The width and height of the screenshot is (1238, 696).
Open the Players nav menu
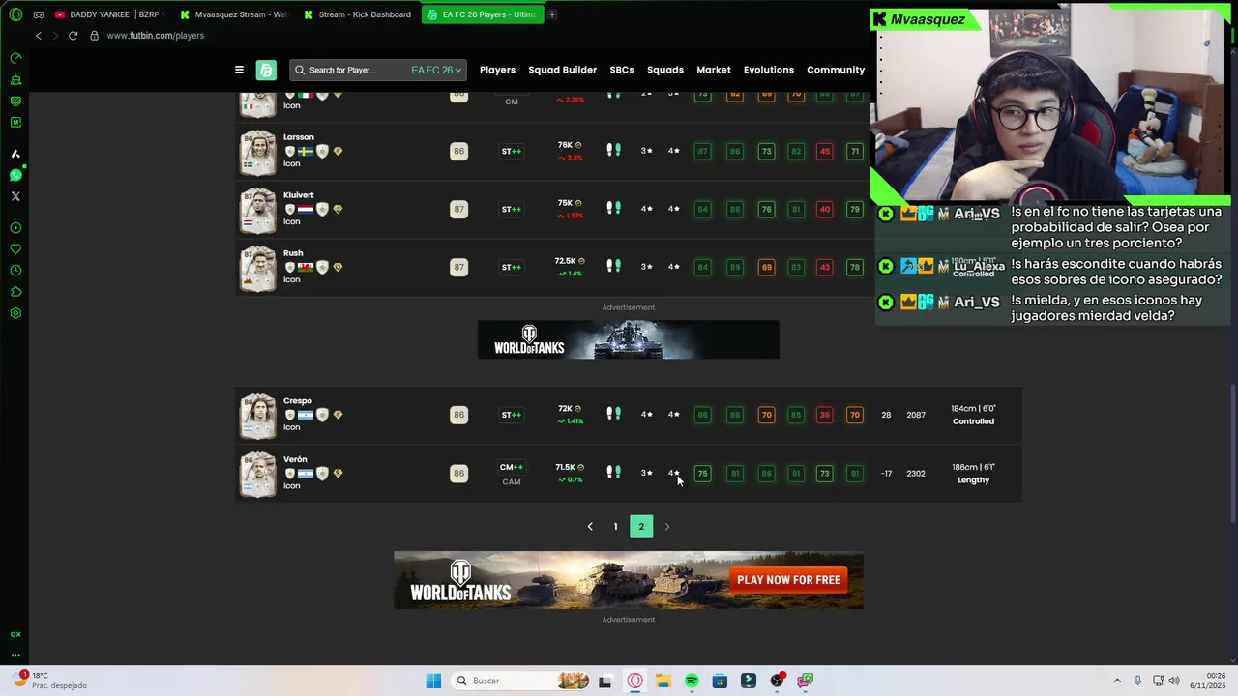point(497,70)
